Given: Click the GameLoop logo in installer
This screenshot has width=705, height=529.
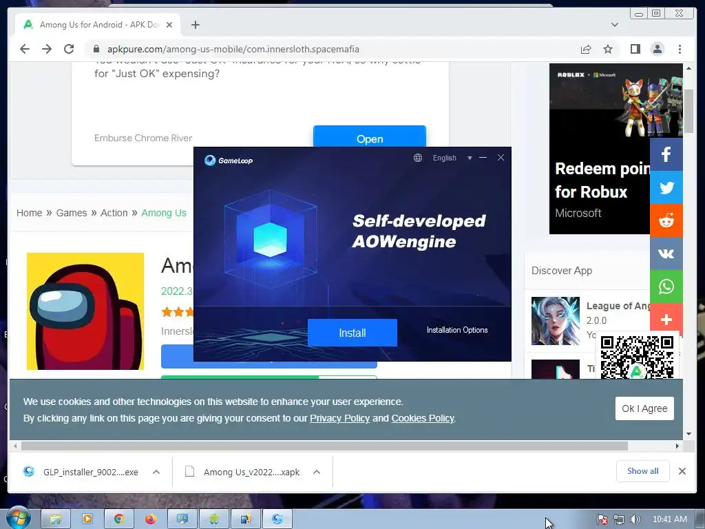Looking at the screenshot, I should (229, 160).
